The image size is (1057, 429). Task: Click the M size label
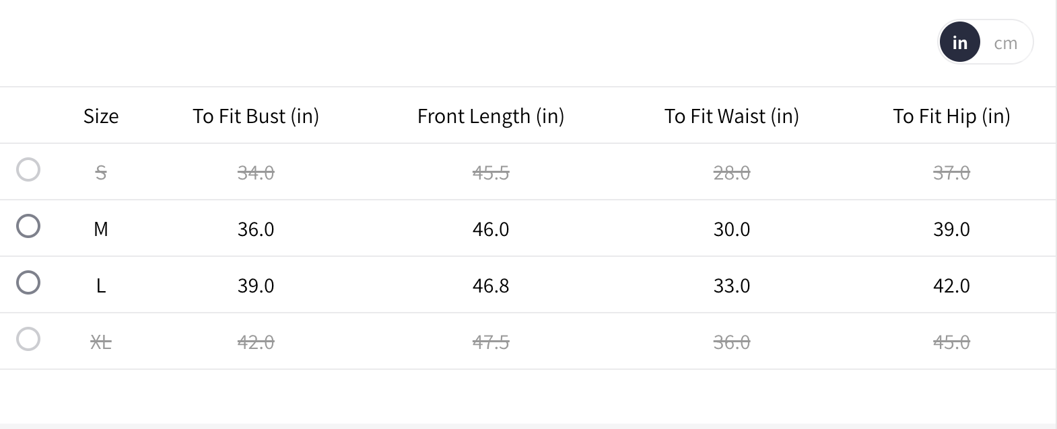pyautogui.click(x=101, y=229)
